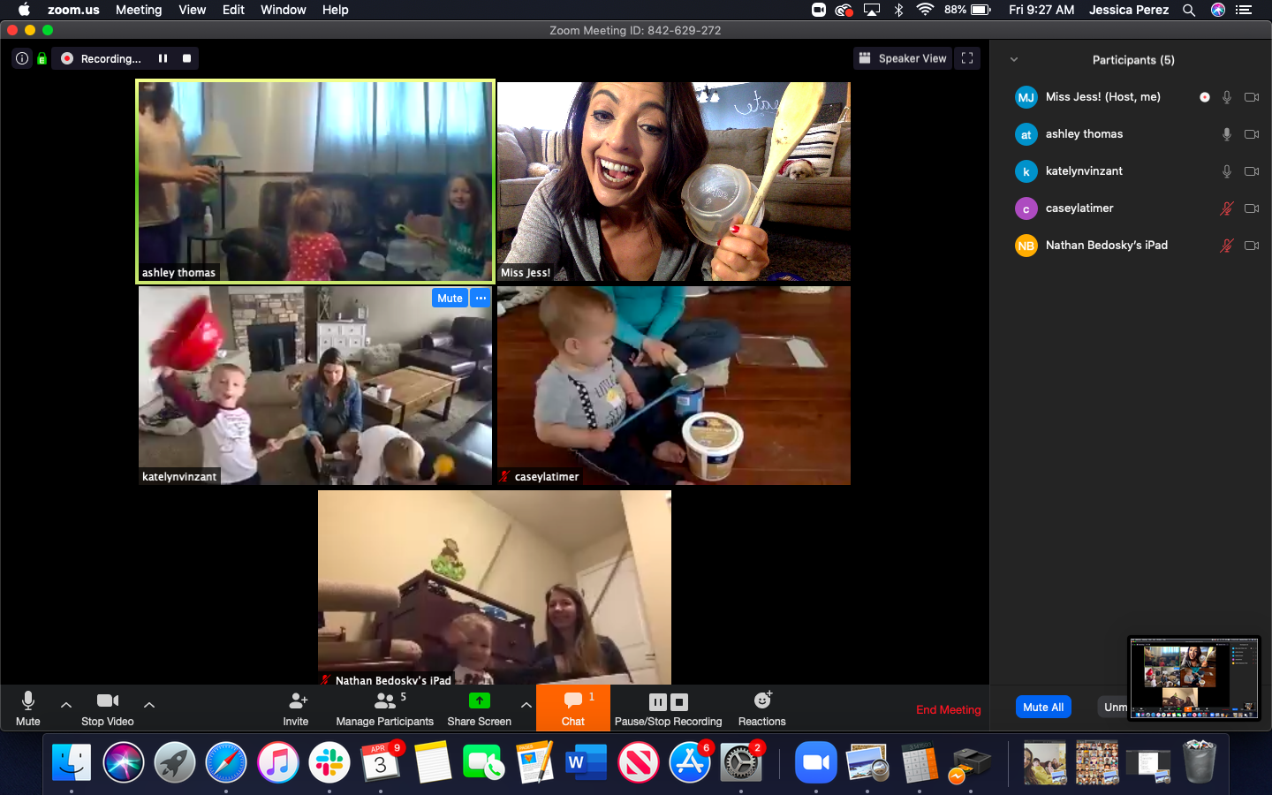The image size is (1272, 795).
Task: Open App Store from the Dock
Action: [690, 762]
